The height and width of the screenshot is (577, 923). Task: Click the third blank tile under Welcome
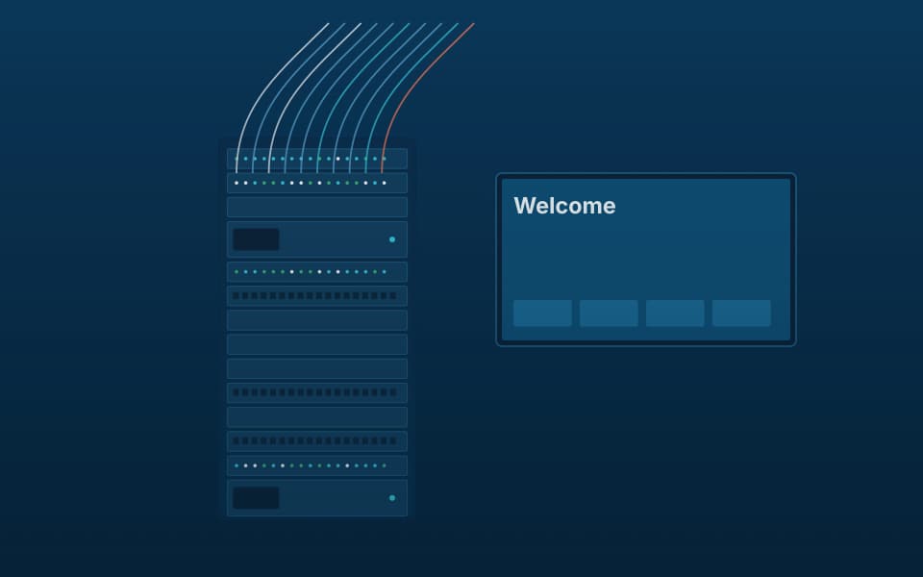[x=675, y=314]
